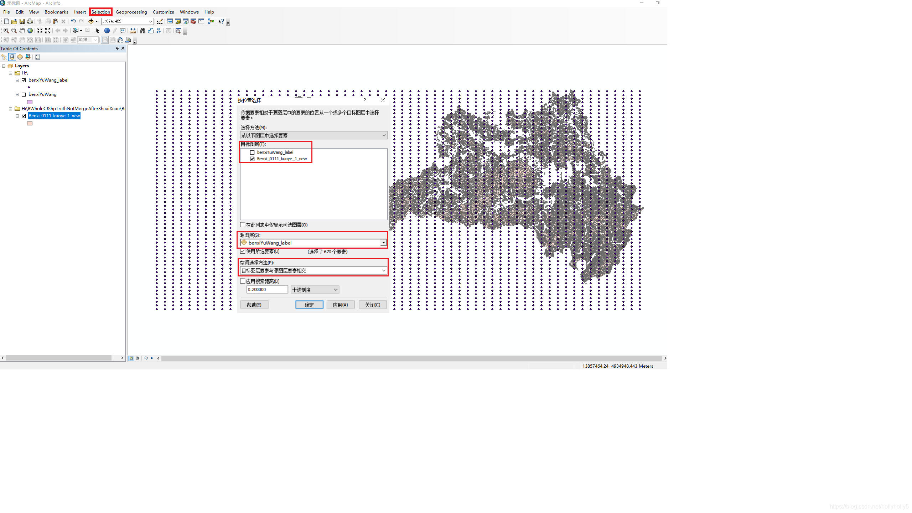Open the ArcToolbox window icon
Viewport: 912px width, 513px height.
pos(193,21)
